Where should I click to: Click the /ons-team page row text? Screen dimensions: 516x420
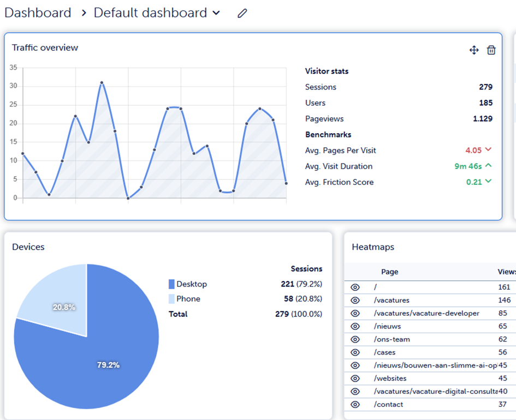click(392, 339)
